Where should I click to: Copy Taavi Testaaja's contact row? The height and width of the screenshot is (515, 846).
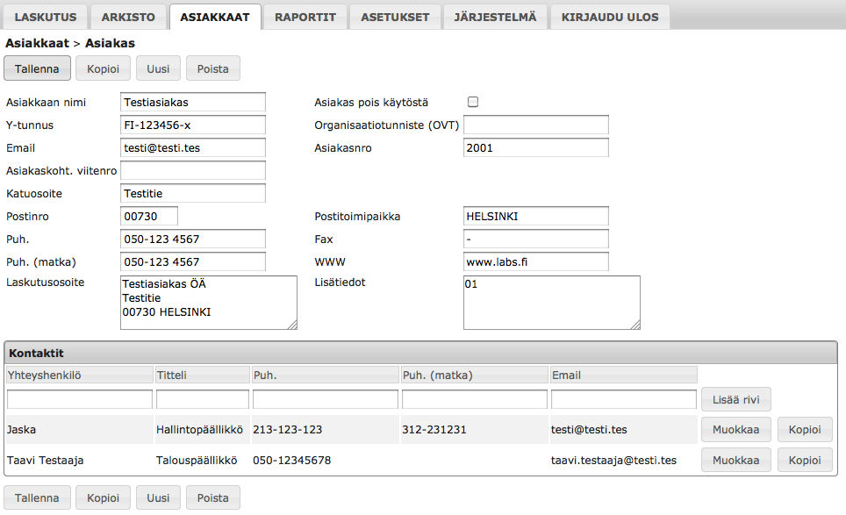pos(805,459)
